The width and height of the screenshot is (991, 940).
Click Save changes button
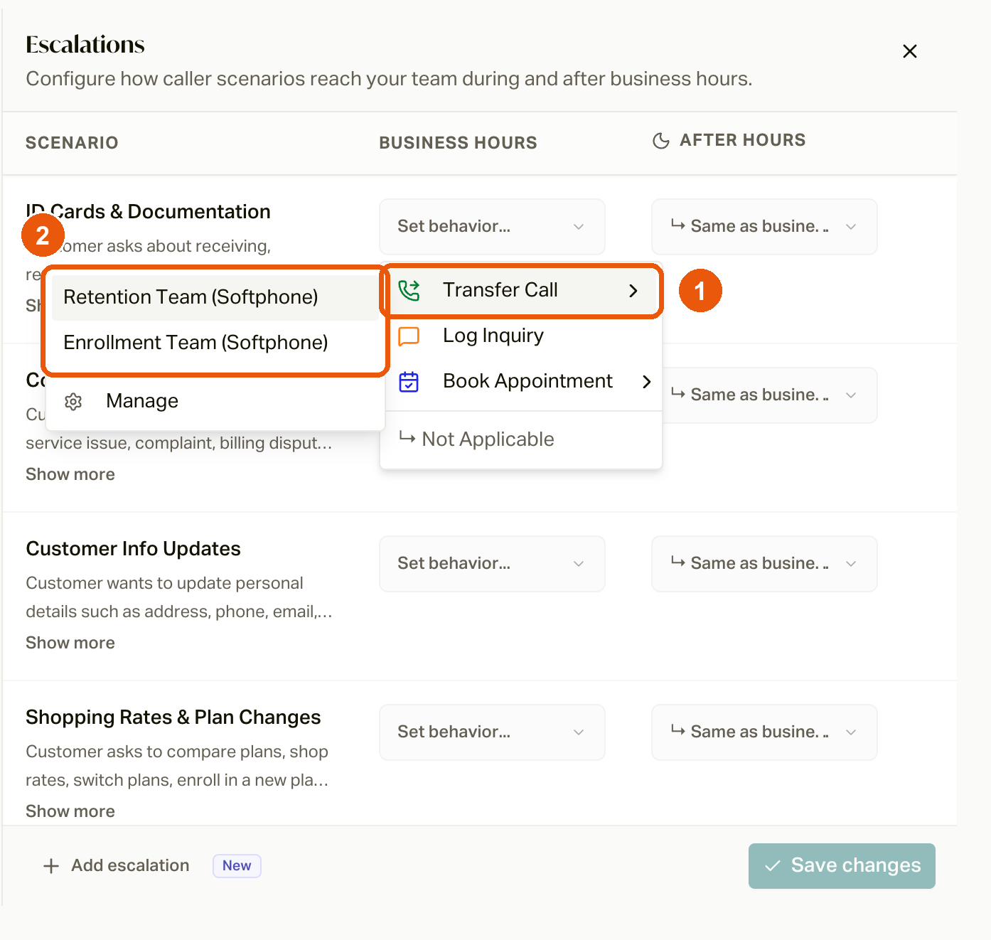pyautogui.click(x=842, y=866)
